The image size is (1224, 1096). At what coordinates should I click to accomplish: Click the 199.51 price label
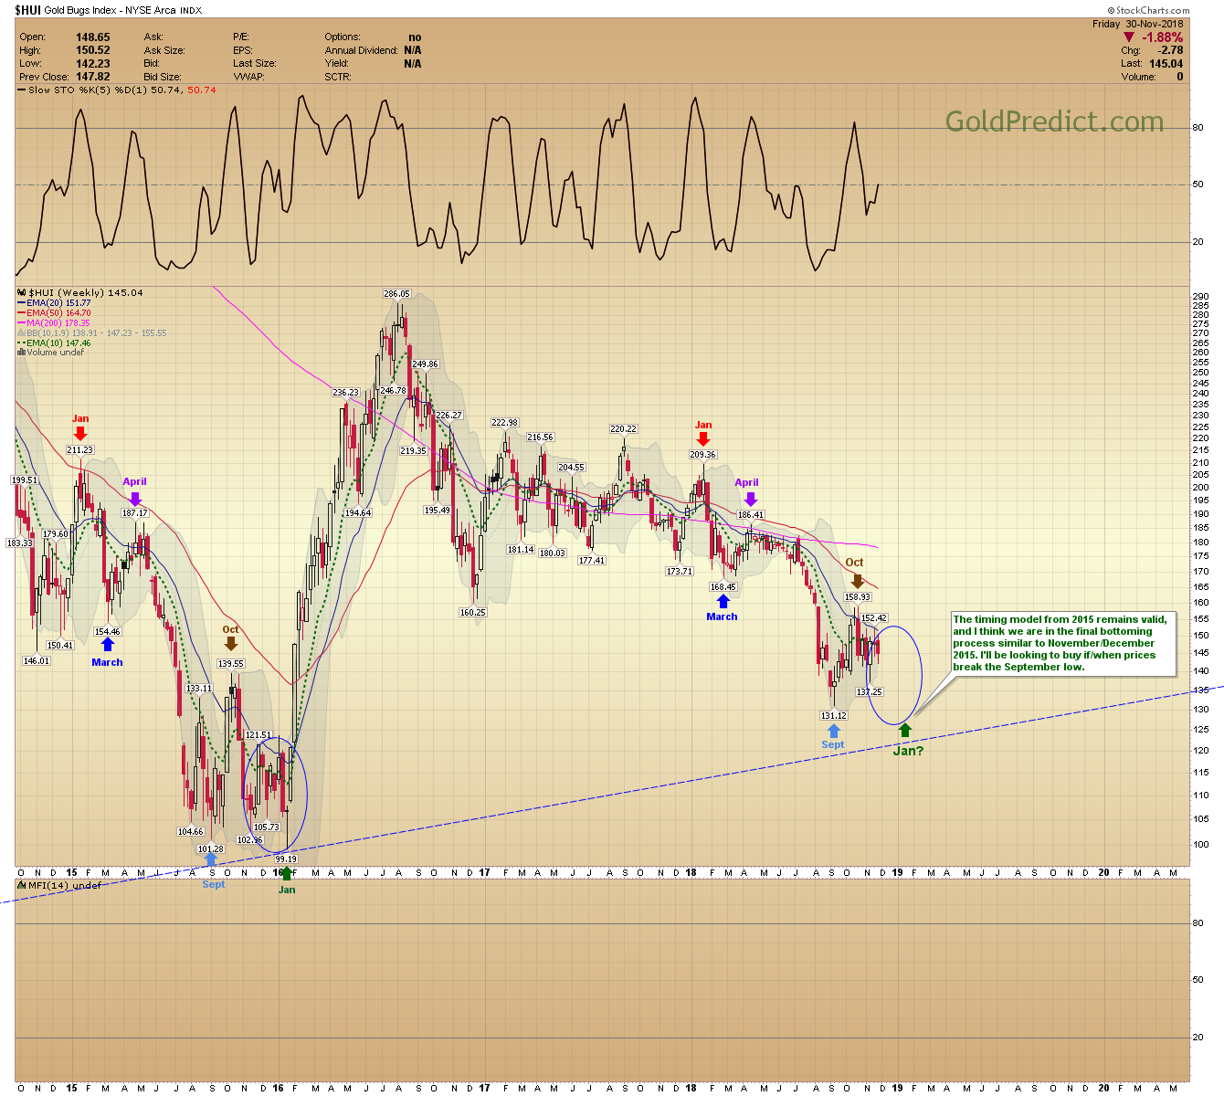25,480
